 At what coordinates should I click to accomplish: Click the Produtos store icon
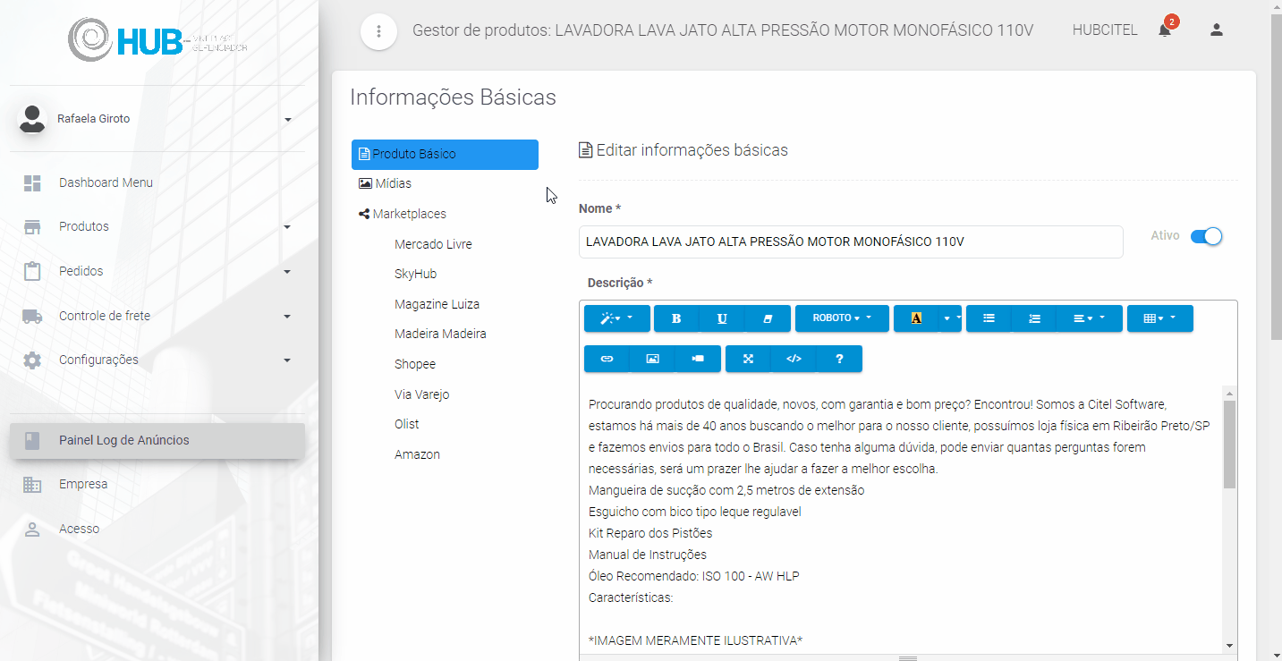coord(33,227)
